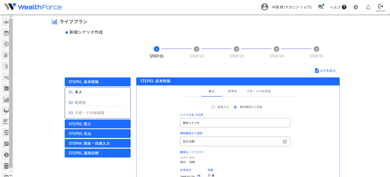Open the birth date calendar picker icon
This screenshot has height=177, width=390.
pos(199,176)
